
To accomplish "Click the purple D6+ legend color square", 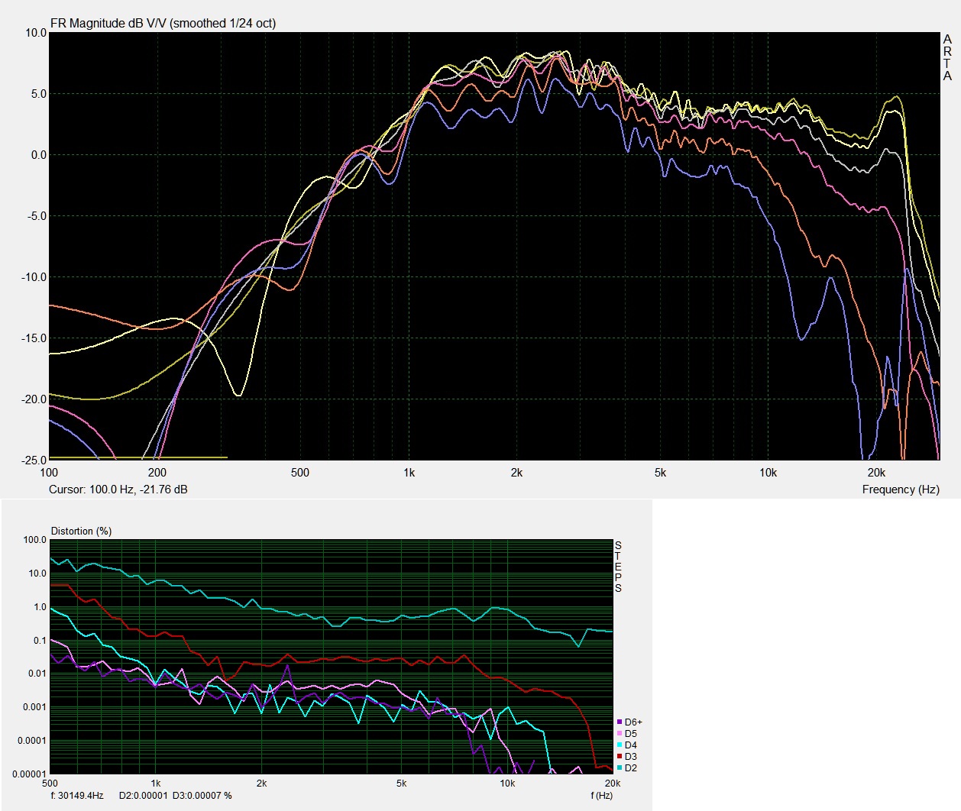I will [620, 722].
